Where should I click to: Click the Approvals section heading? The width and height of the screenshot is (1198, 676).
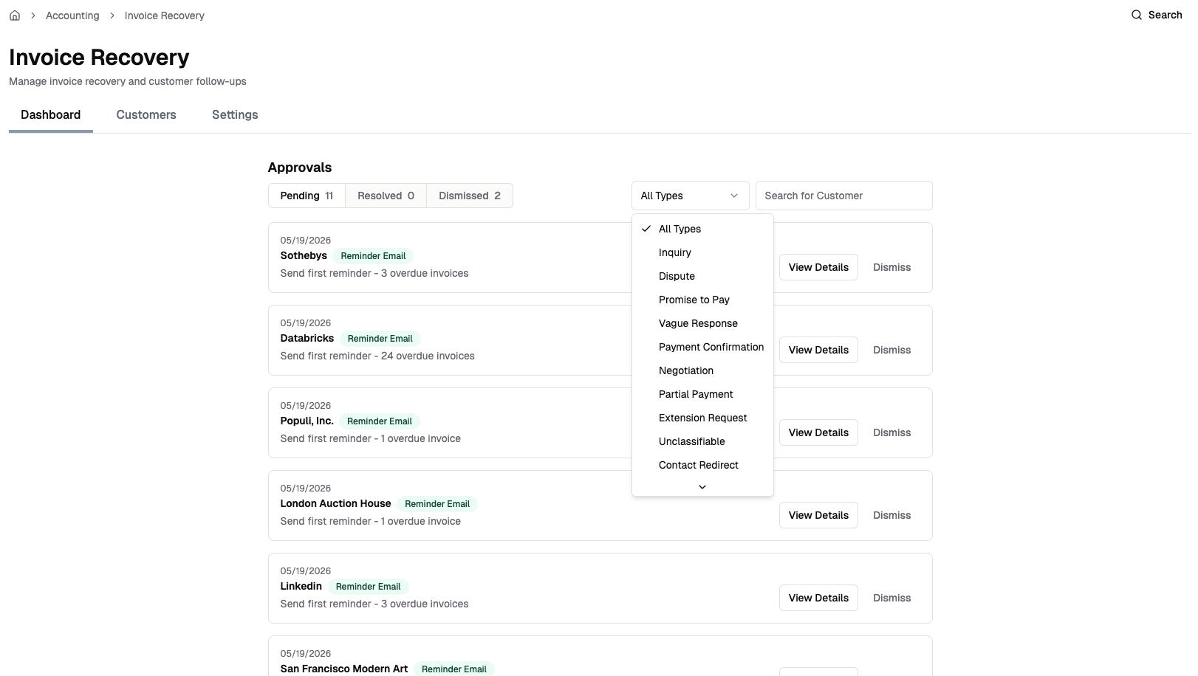coord(300,168)
